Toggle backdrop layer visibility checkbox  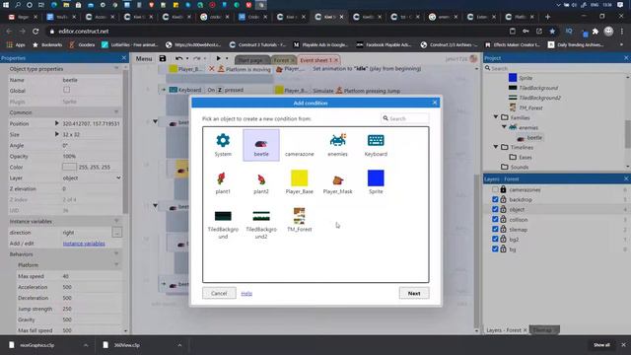tap(495, 199)
